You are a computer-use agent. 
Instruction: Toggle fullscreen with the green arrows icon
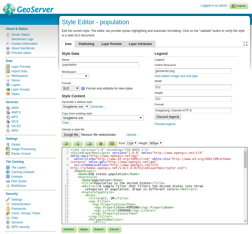[x=245, y=44]
